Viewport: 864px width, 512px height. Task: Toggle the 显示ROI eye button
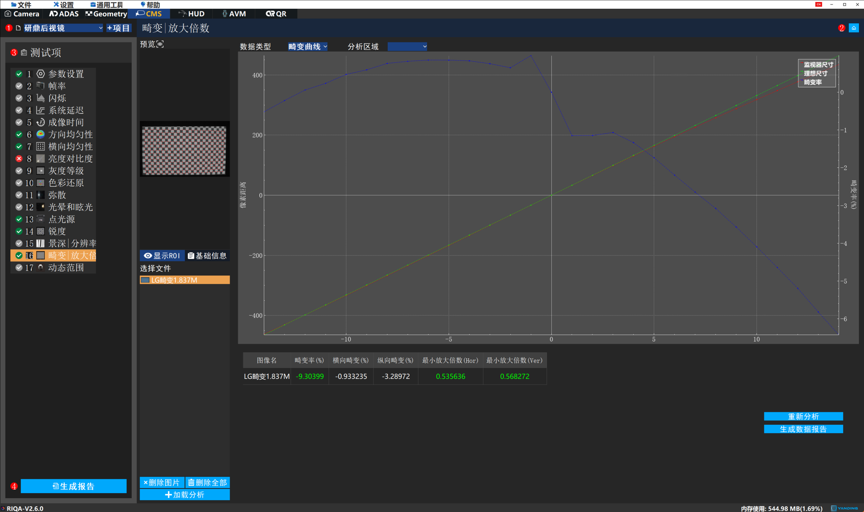click(x=162, y=255)
